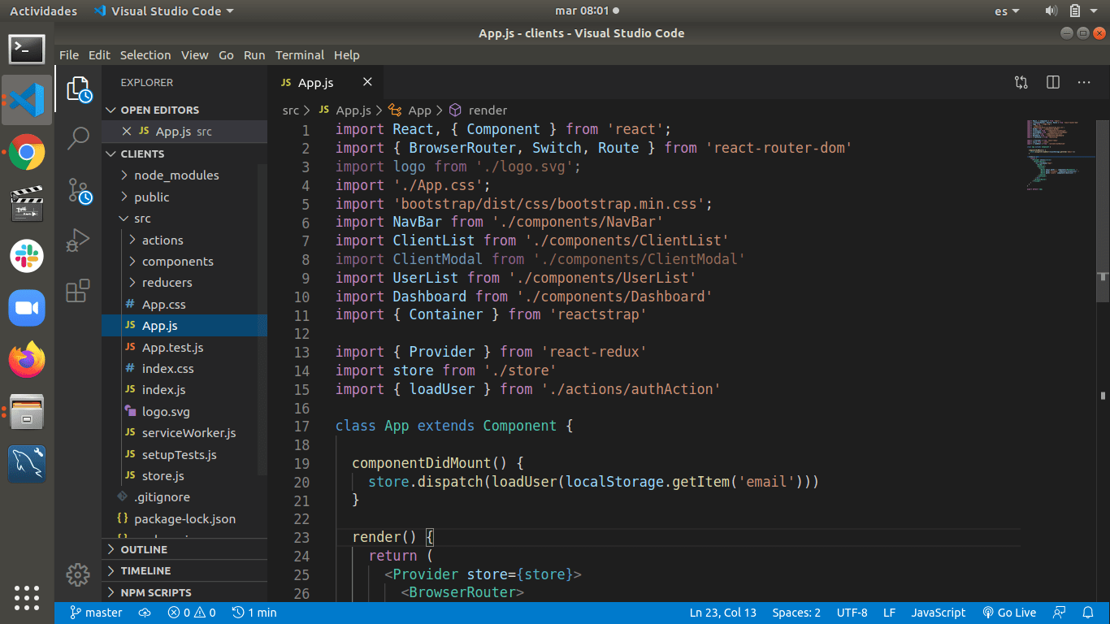Expand the node_modules folder
The image size is (1110, 624).
coord(176,175)
